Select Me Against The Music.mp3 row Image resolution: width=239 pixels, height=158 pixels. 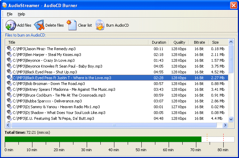click(x=117, y=89)
